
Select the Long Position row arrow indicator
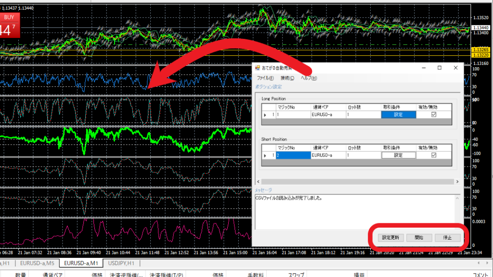tap(264, 115)
